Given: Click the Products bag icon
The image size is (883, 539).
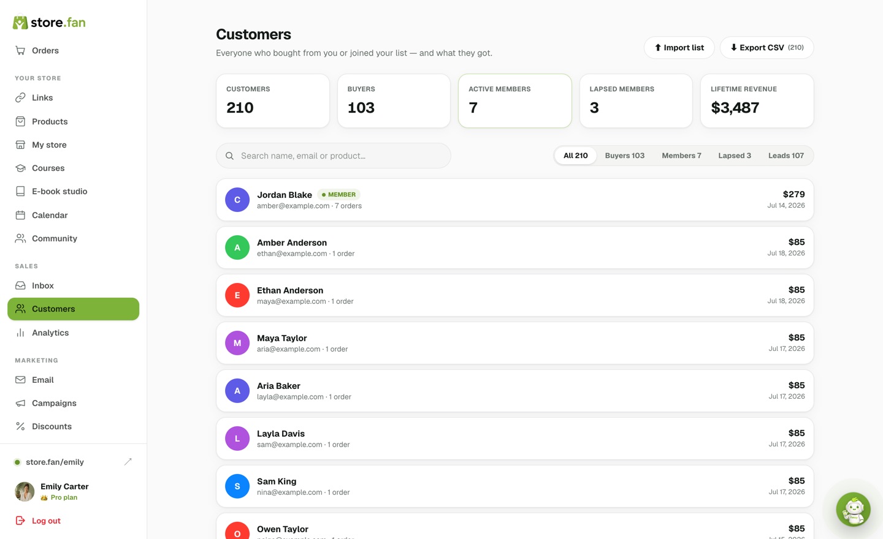Looking at the screenshot, I should pyautogui.click(x=20, y=122).
